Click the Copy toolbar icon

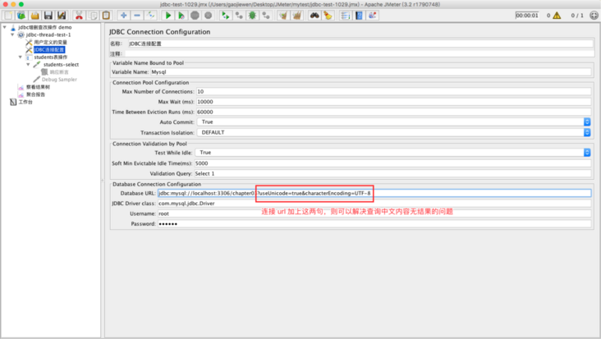tap(93, 16)
